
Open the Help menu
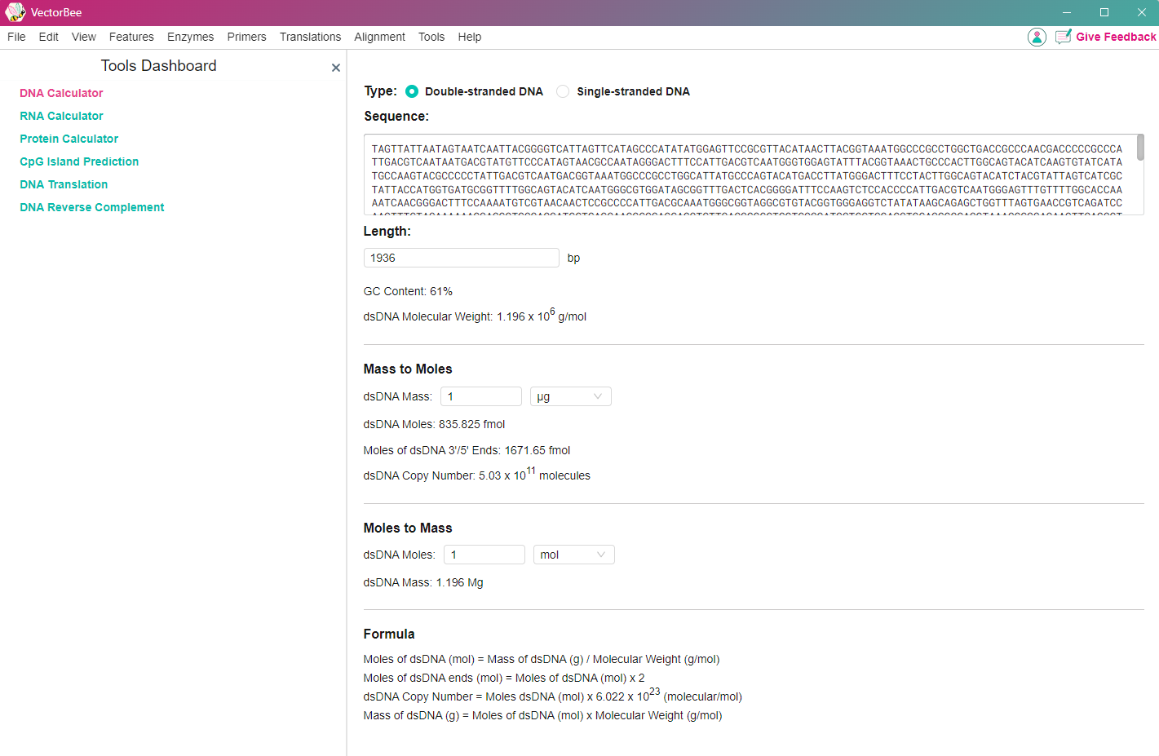470,37
